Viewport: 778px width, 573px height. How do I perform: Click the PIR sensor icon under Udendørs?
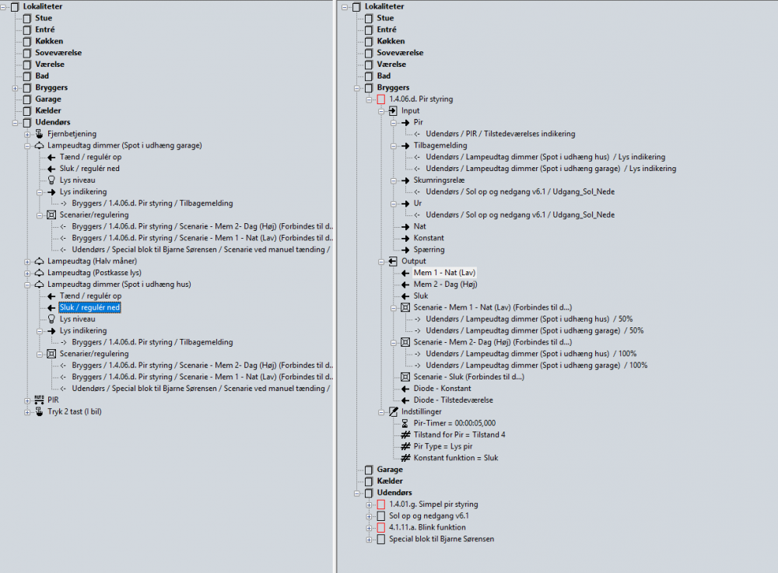[40, 400]
